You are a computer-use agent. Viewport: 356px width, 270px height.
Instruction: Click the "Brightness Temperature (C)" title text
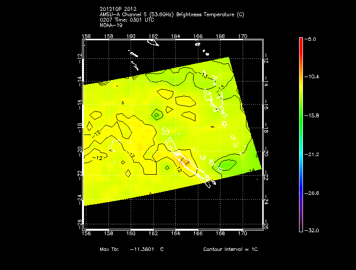[210, 15]
